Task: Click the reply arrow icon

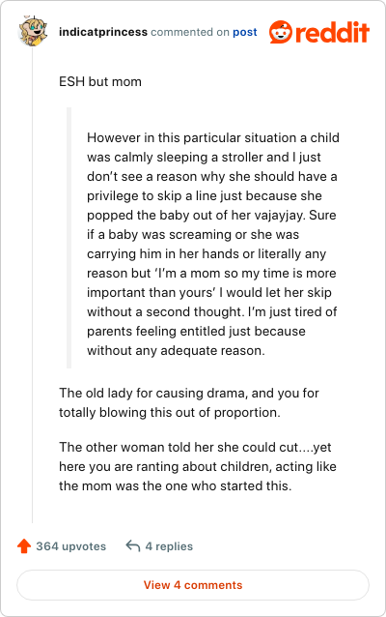Action: point(133,545)
